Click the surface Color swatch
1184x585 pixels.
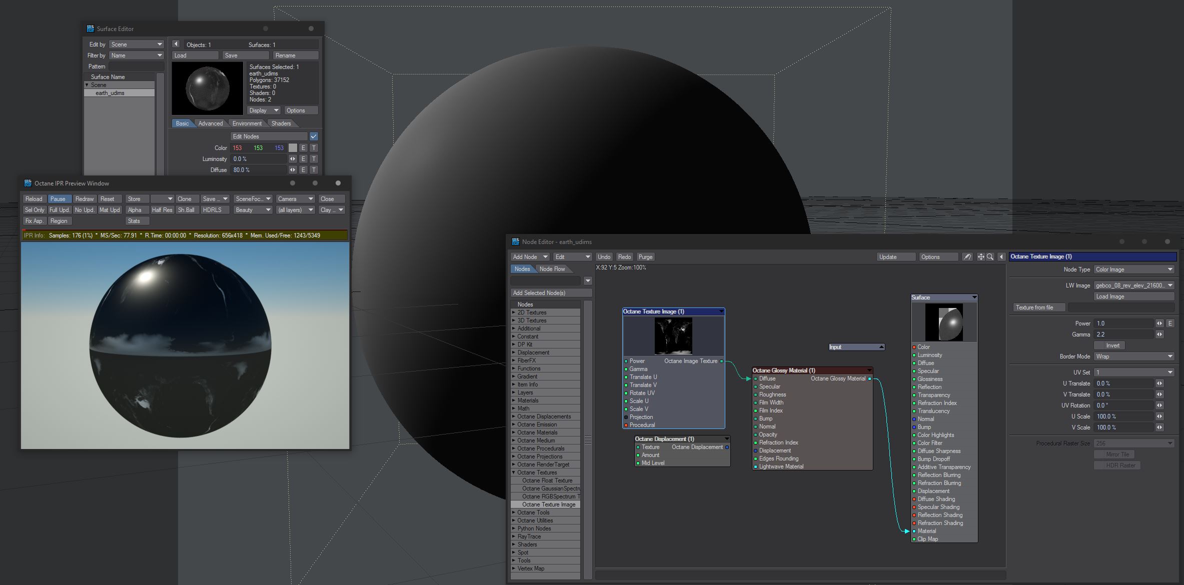pyautogui.click(x=293, y=148)
